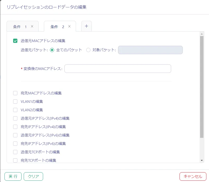Image resolution: width=209 pixels, height=182 pixels.
Task: Check the VLAN1の編集 box
Action: [x=15, y=102]
